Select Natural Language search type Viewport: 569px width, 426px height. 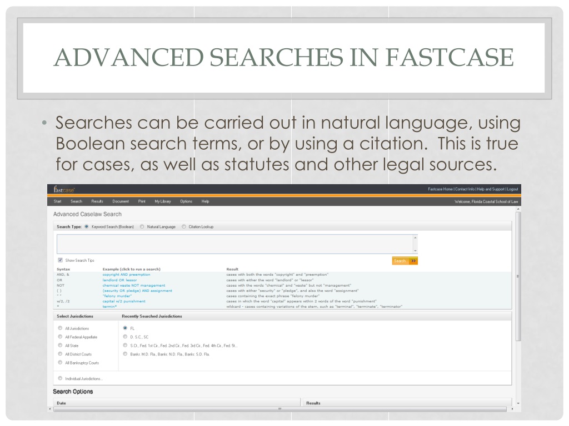(x=142, y=227)
